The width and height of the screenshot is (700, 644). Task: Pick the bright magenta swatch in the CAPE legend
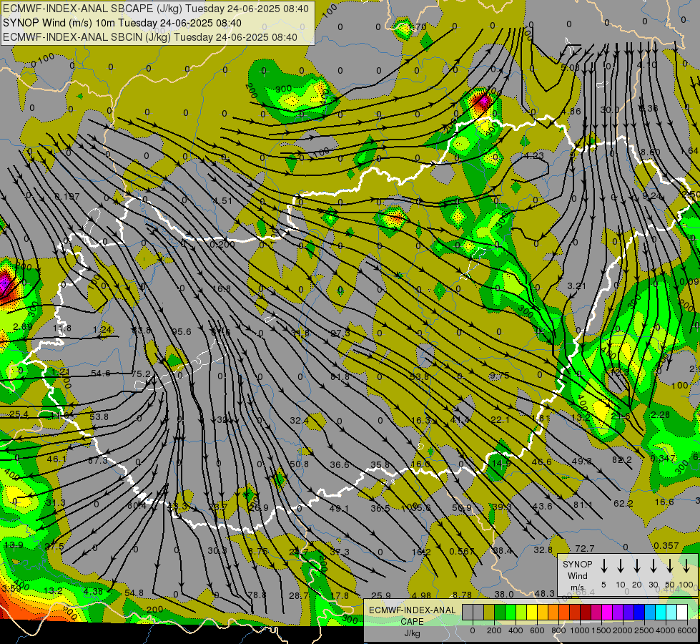click(x=607, y=612)
